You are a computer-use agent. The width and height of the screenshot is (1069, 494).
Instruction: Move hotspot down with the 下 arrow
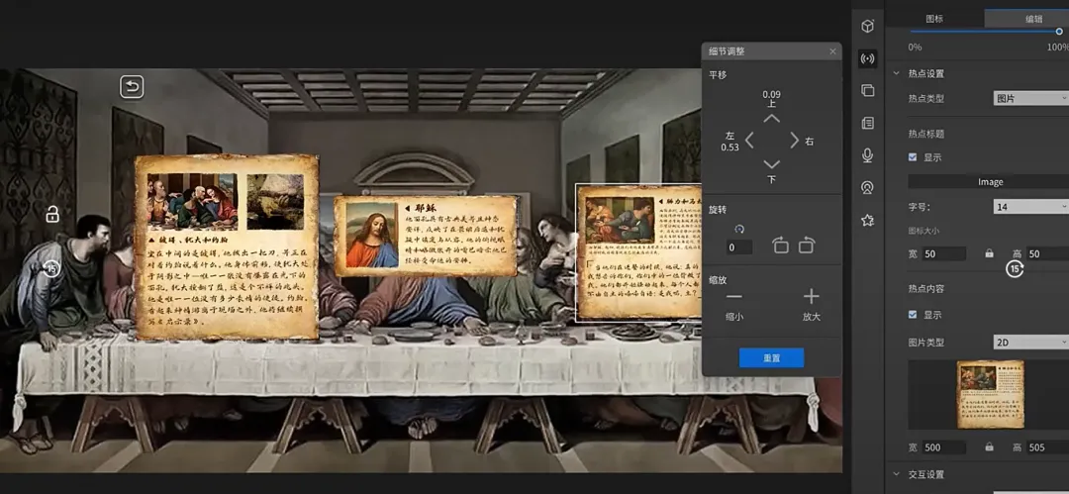pyautogui.click(x=771, y=163)
